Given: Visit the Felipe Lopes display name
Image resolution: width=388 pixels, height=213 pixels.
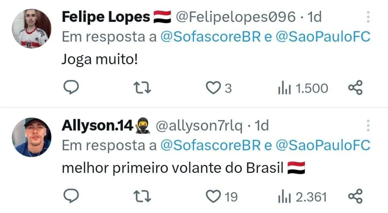Looking at the screenshot, I should pyautogui.click(x=106, y=17).
